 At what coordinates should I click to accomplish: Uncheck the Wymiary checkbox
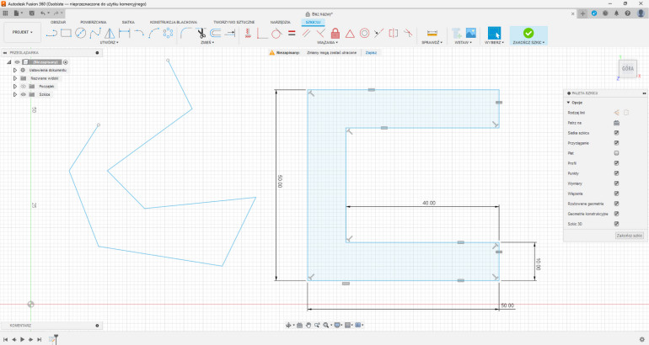[x=616, y=183]
